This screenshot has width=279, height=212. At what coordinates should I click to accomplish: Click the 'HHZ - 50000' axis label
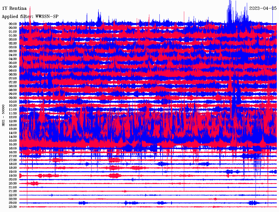pos(3,115)
